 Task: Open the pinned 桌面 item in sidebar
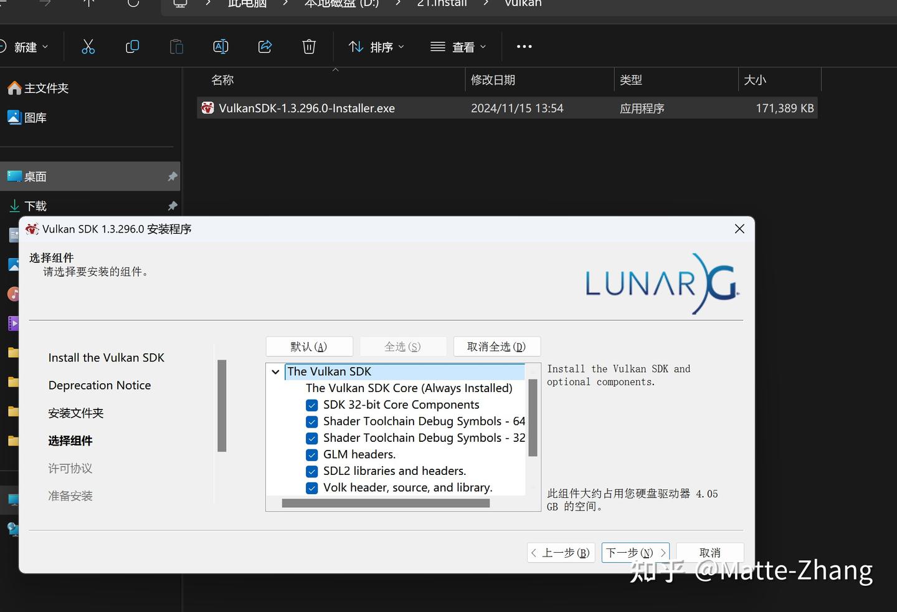tap(36, 176)
